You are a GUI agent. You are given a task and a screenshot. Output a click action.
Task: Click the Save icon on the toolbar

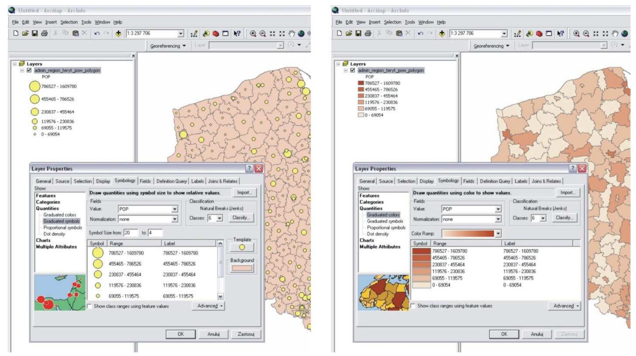click(x=34, y=33)
